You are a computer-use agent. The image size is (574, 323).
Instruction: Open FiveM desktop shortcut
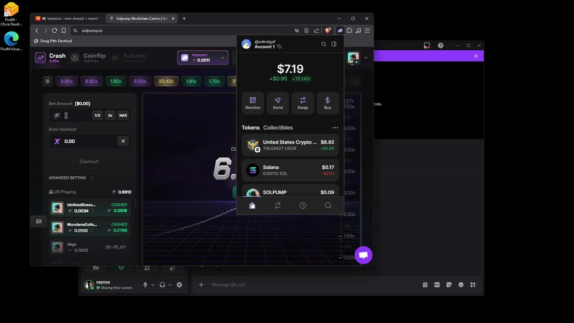[11, 13]
